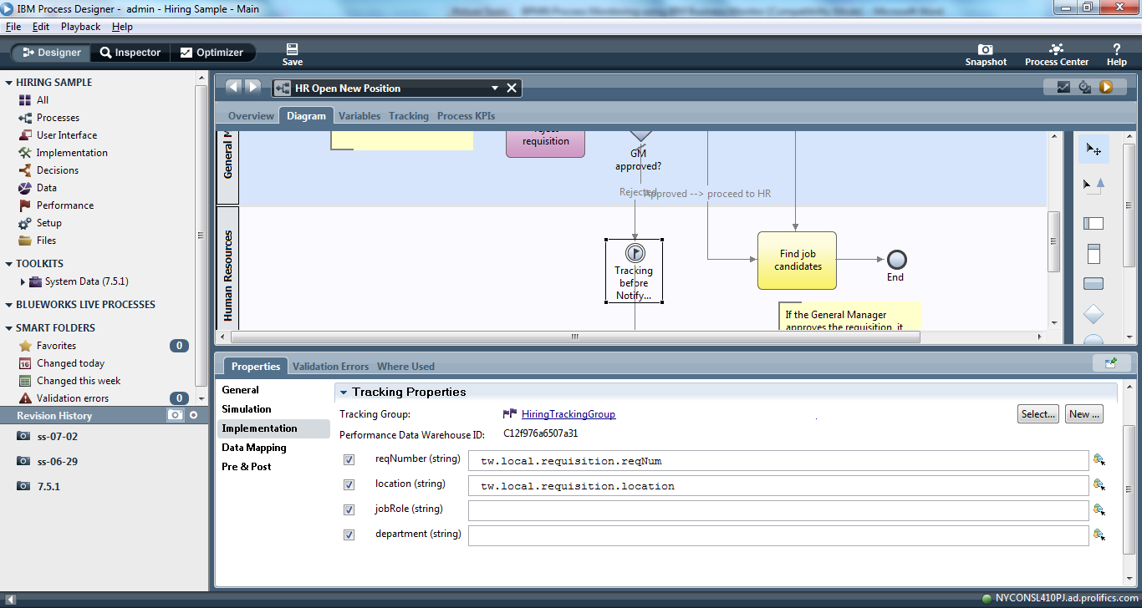Image resolution: width=1142 pixels, height=608 pixels.
Task: Collapse the Tracking Properties section
Action: point(343,392)
